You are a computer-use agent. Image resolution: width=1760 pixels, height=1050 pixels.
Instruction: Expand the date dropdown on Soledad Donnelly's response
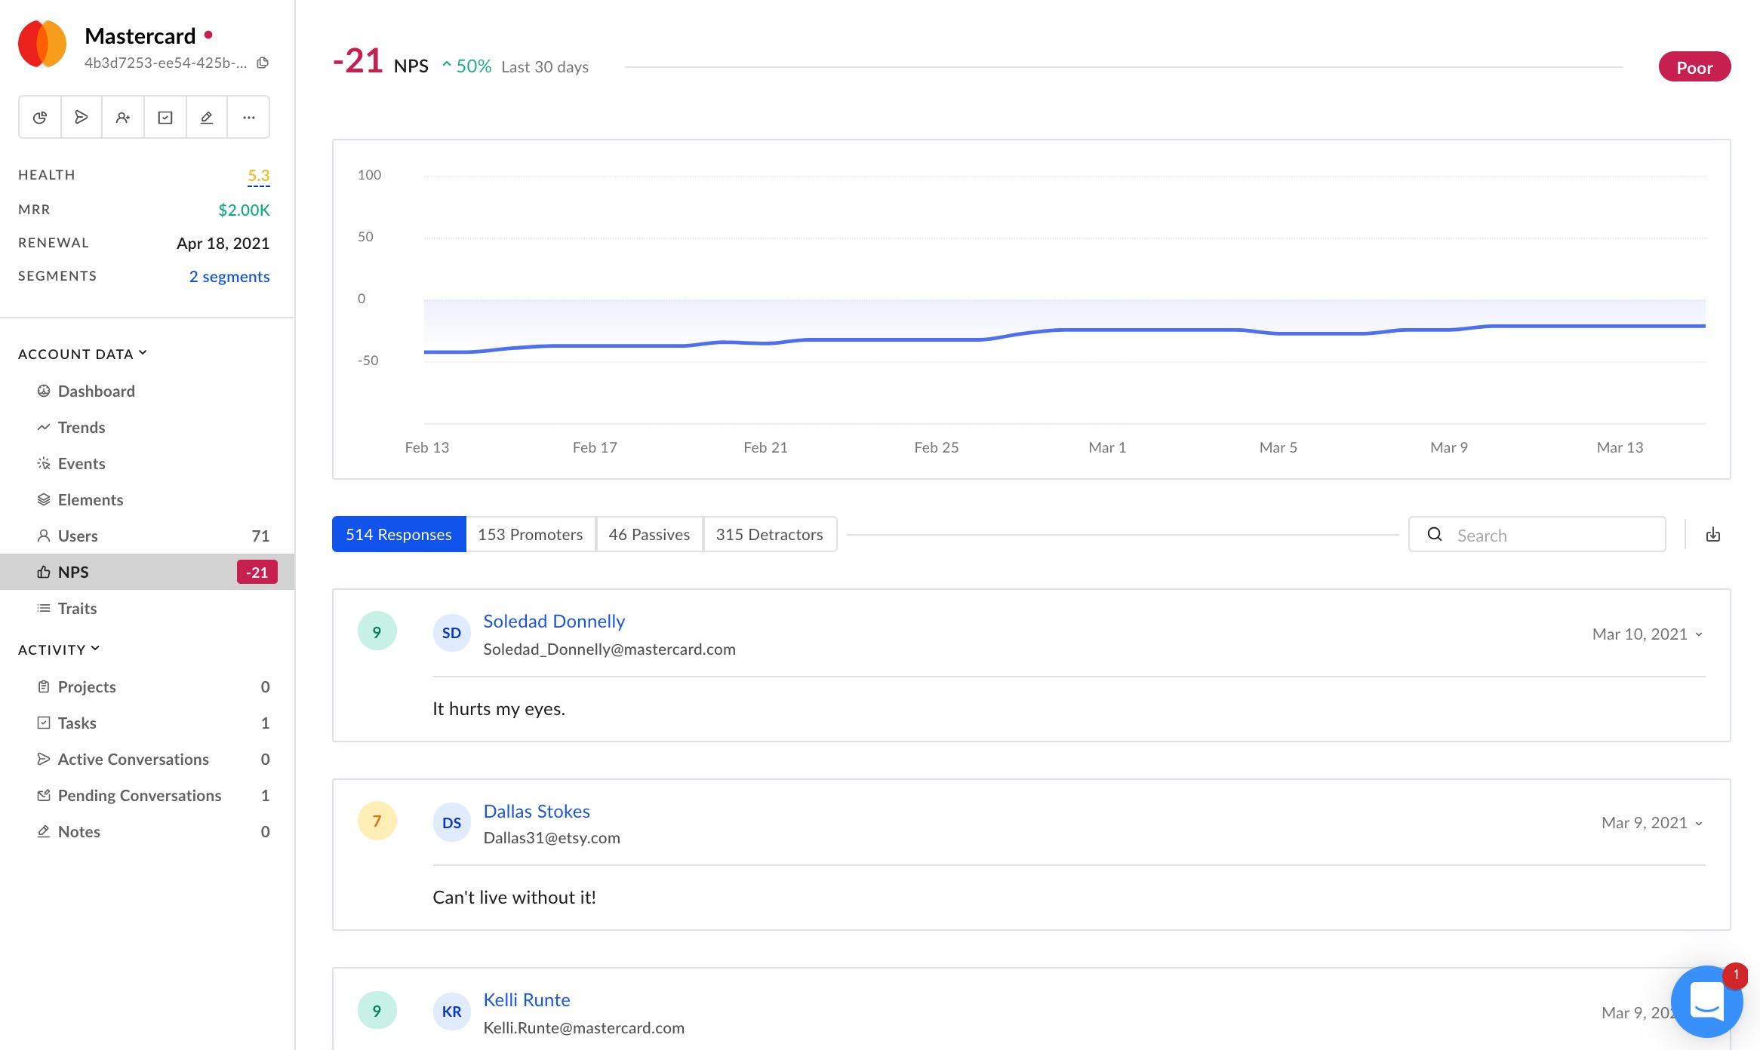(1699, 634)
